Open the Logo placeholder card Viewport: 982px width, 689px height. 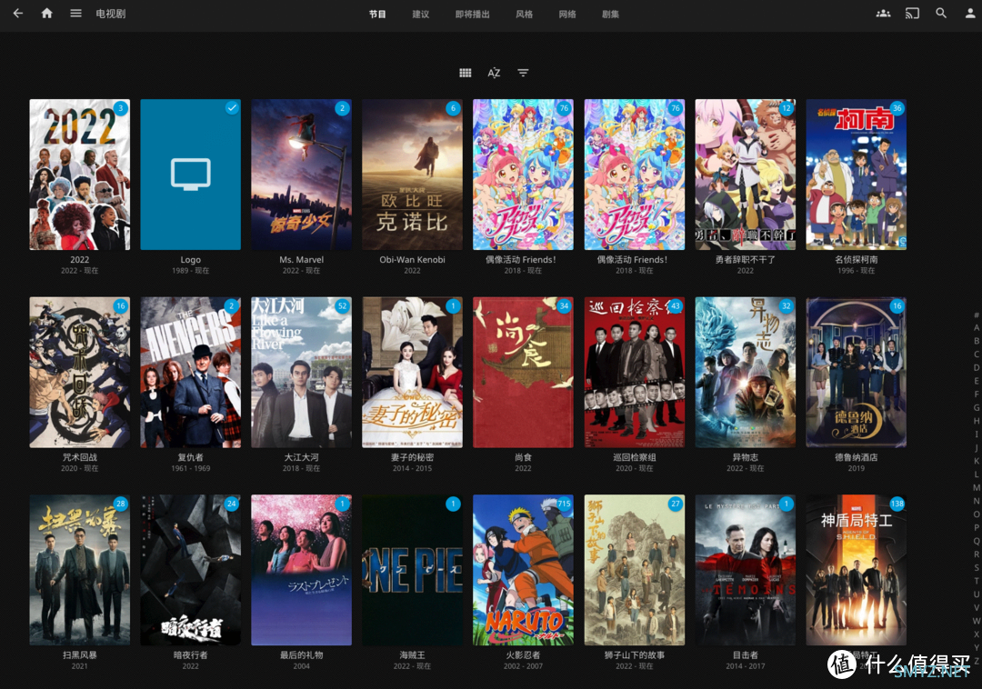click(x=190, y=175)
